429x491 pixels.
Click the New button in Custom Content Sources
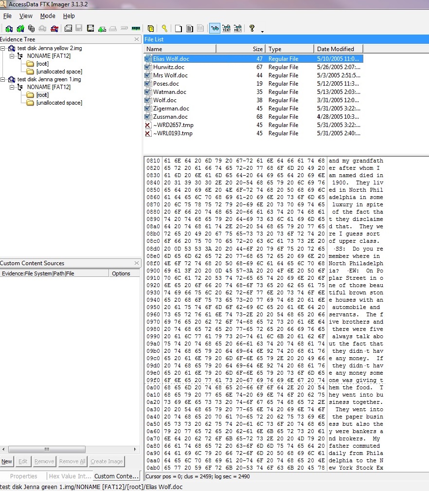click(x=7, y=461)
